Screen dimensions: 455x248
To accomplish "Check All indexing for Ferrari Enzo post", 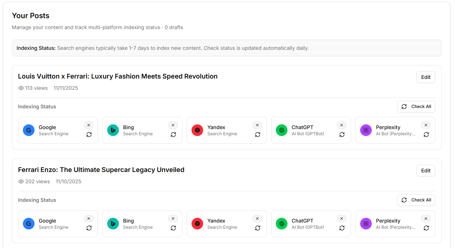I will tap(416, 200).
